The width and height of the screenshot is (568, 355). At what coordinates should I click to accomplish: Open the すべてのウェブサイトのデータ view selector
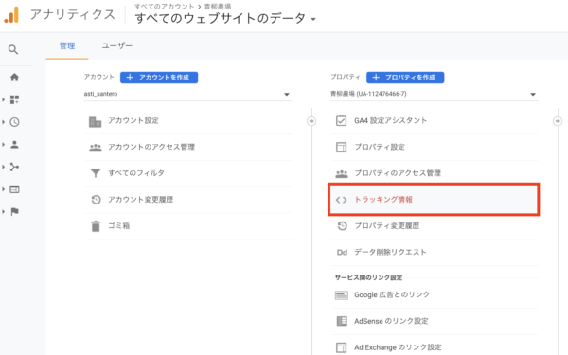225,18
